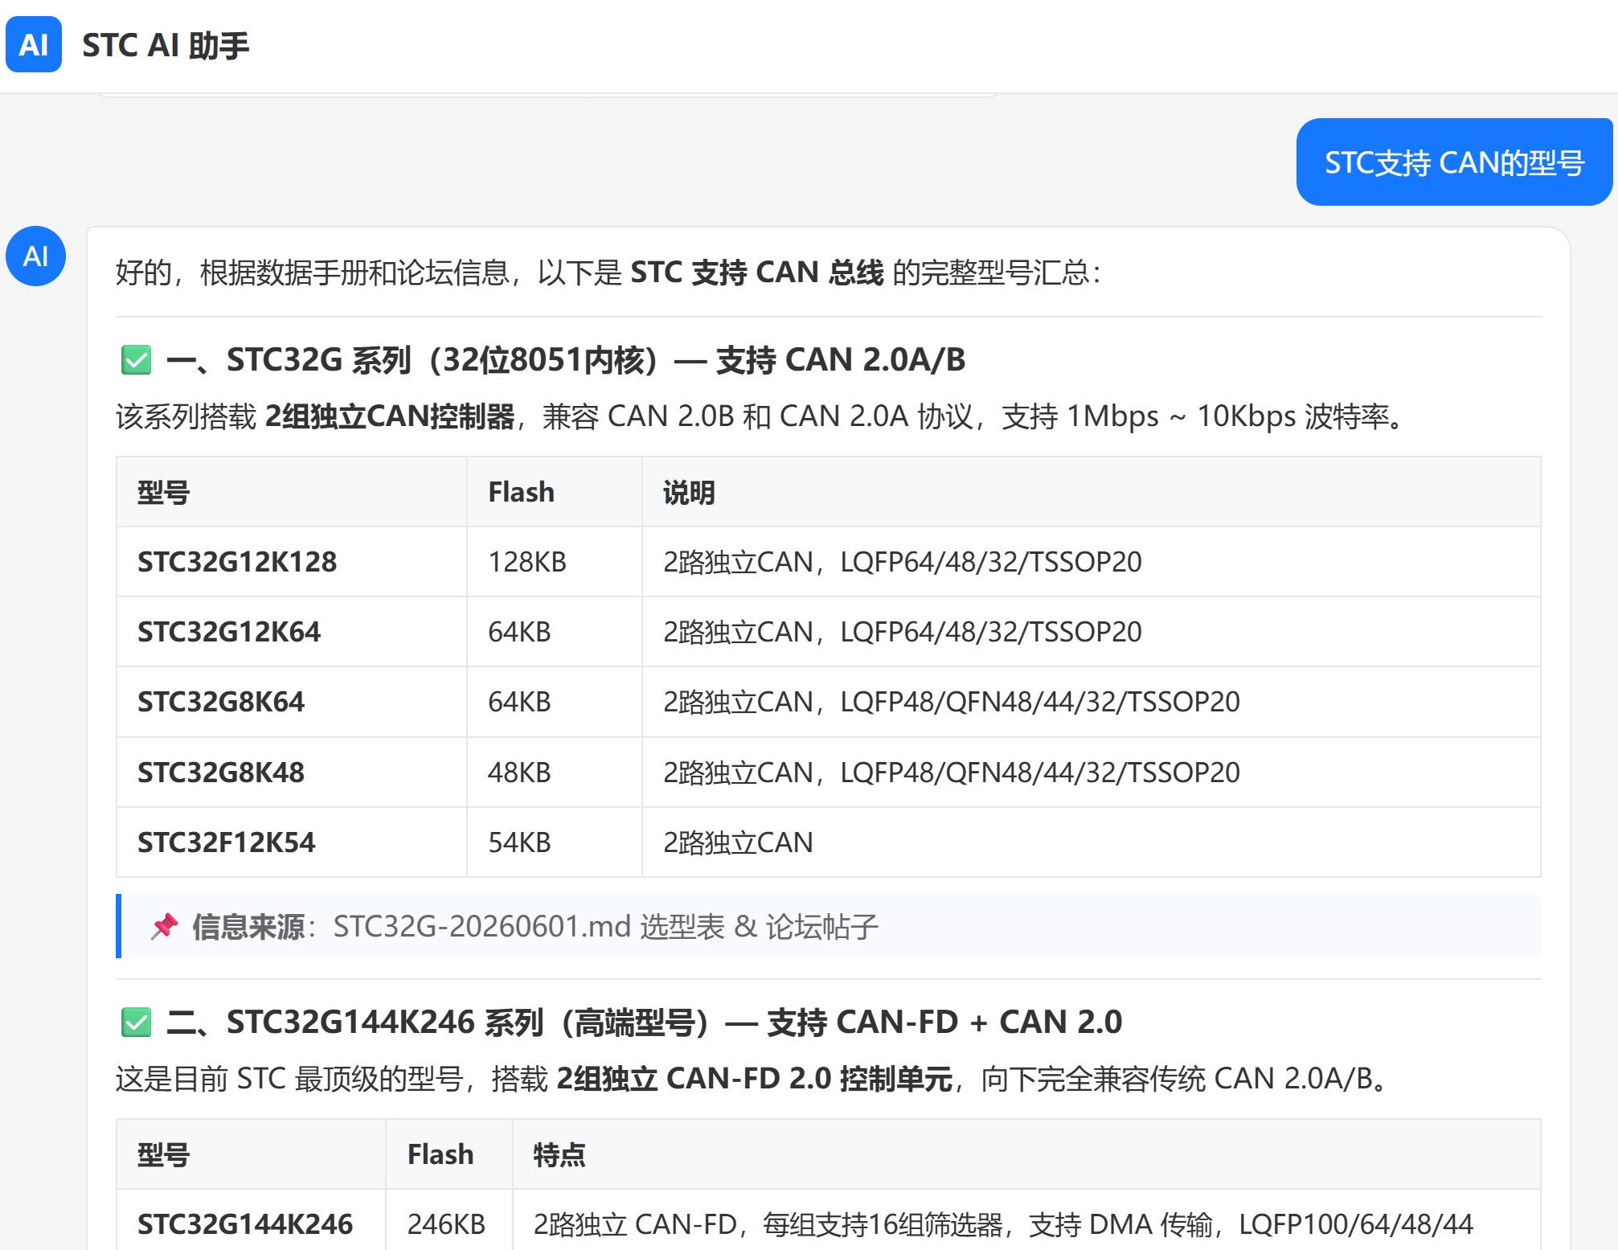1618x1250 pixels.
Task: Click the AI avatar beside the reply
Action: [x=35, y=256]
